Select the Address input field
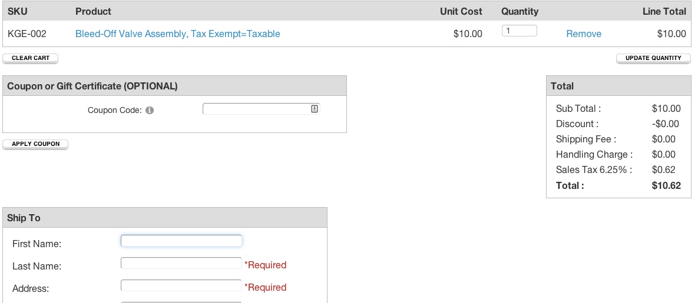698x303 pixels. pos(181,285)
